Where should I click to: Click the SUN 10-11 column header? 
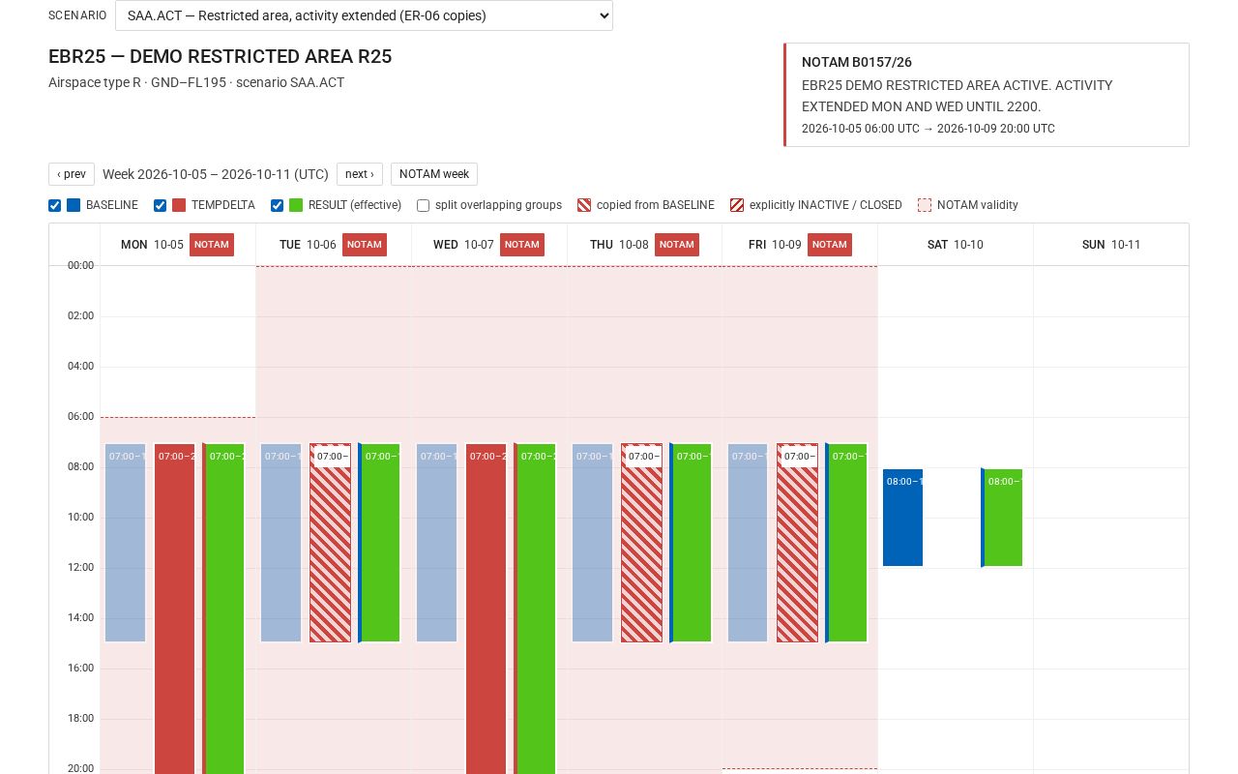point(1111,245)
